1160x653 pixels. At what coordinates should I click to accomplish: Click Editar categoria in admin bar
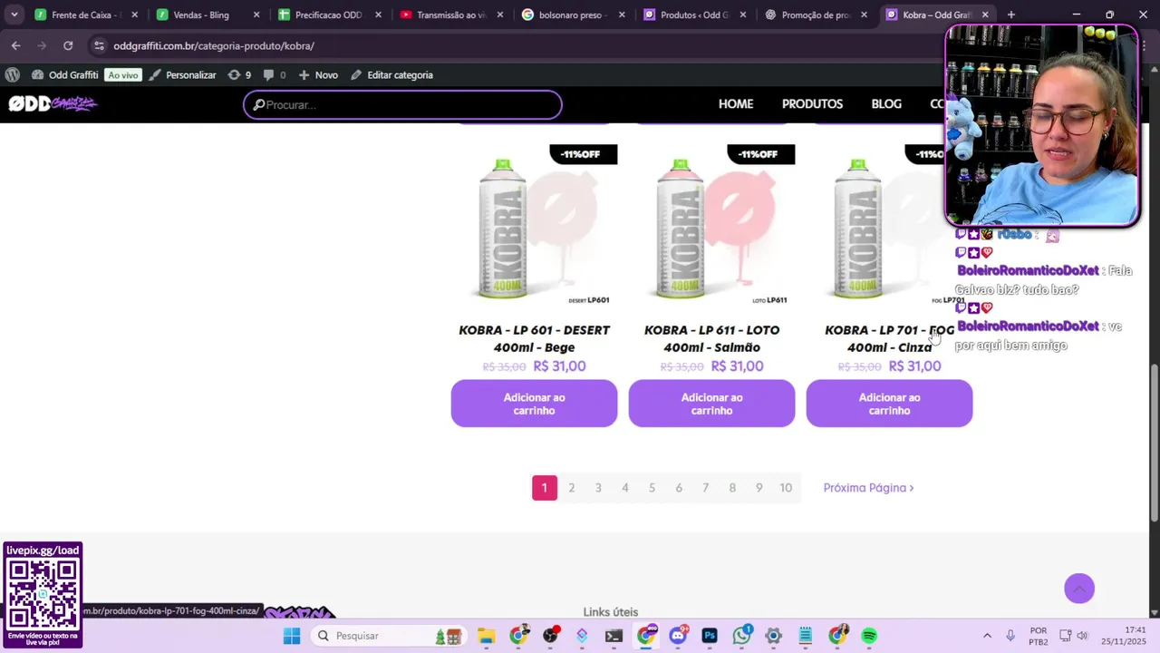point(391,75)
